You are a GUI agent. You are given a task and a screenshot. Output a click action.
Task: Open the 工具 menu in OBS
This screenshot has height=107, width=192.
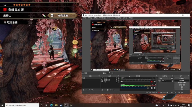(125, 18)
